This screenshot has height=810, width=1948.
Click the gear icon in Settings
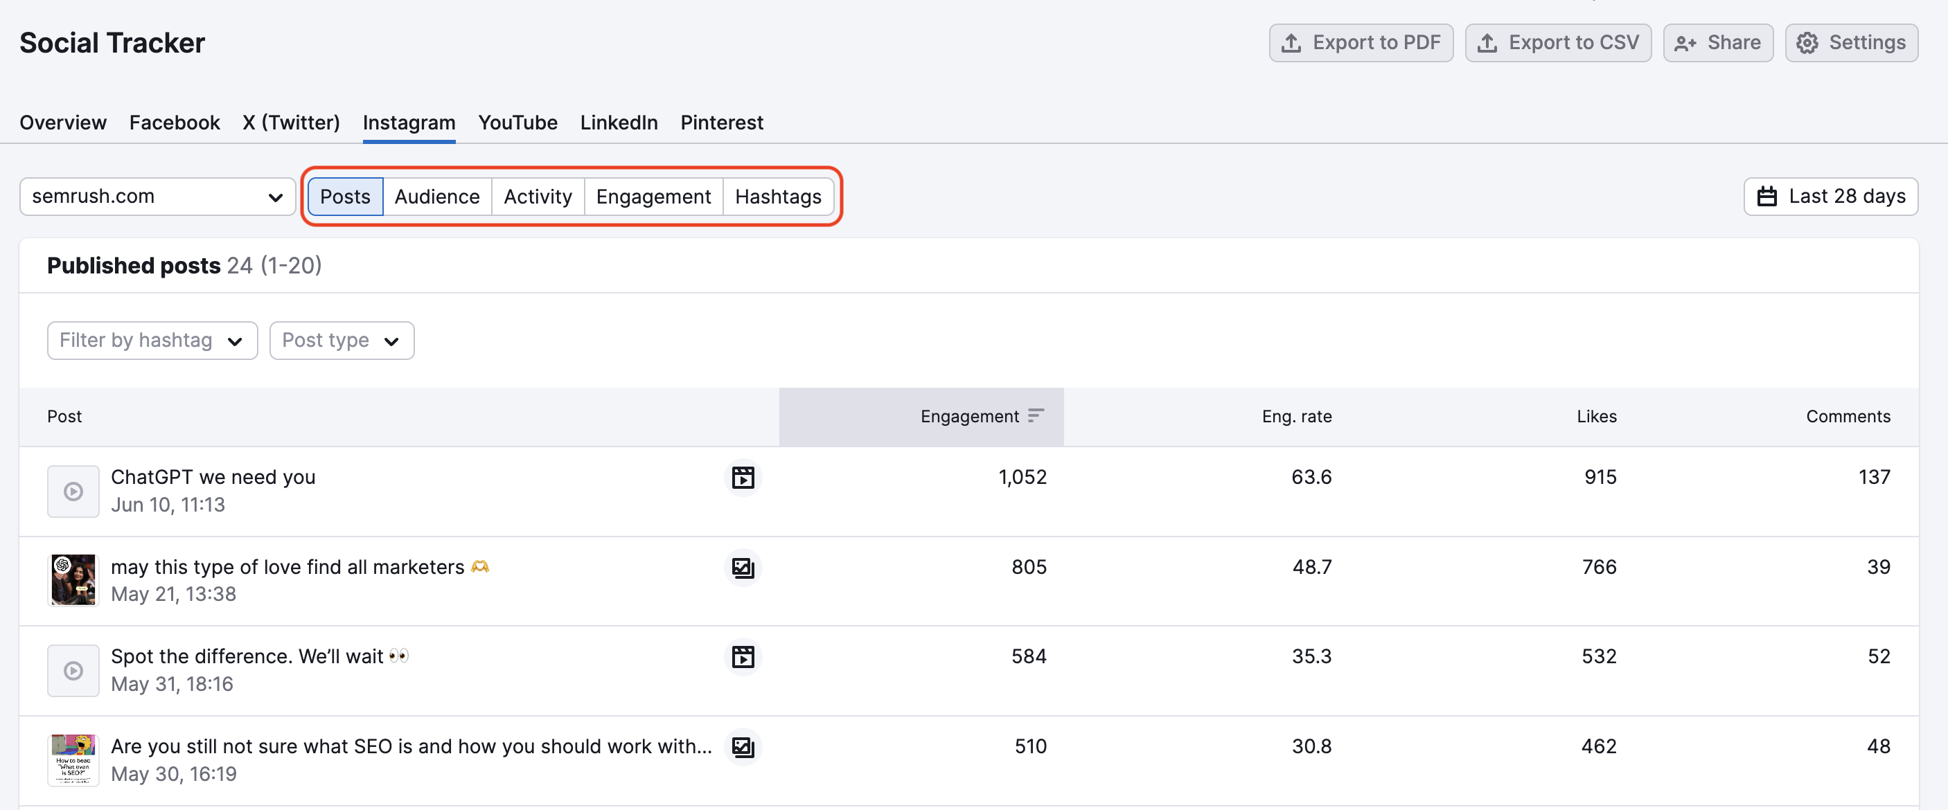pyautogui.click(x=1807, y=43)
